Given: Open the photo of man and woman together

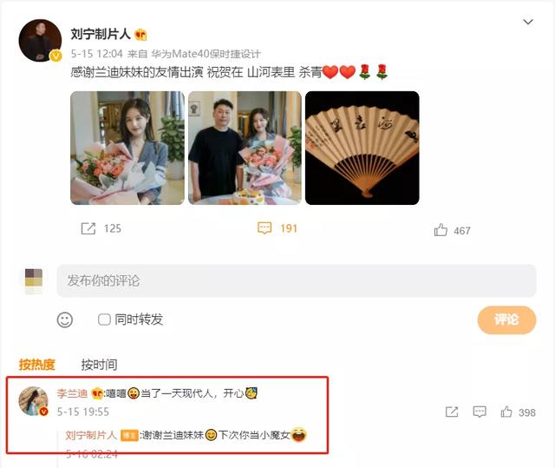Looking at the screenshot, I should [245, 148].
